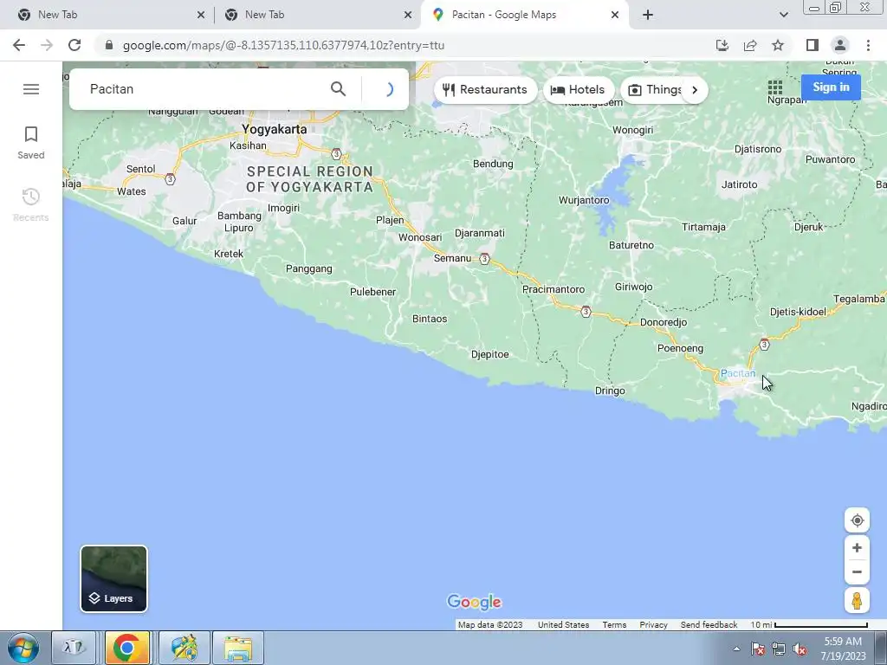Open the Saved places panel

click(31, 143)
